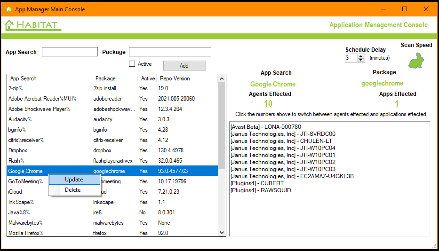Click the 7zip.install package cell
Screen dimensions: 439x251
point(105,88)
